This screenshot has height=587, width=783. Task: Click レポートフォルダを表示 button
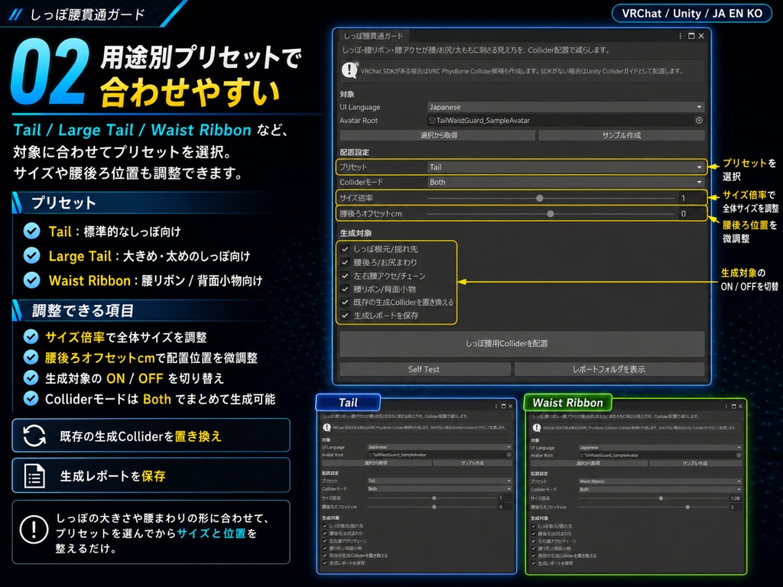pyautogui.click(x=609, y=369)
